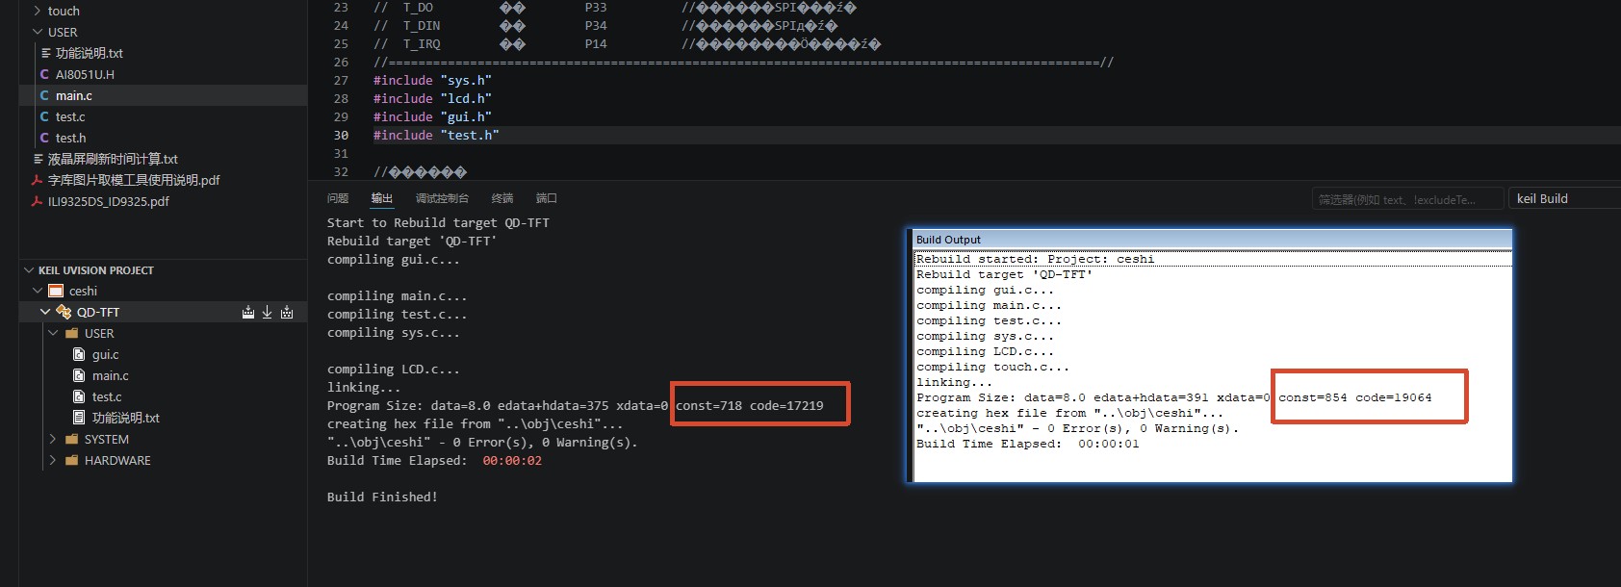Click 'const=718 code=17219' in output panel
Image resolution: width=1621 pixels, height=587 pixels.
click(750, 405)
